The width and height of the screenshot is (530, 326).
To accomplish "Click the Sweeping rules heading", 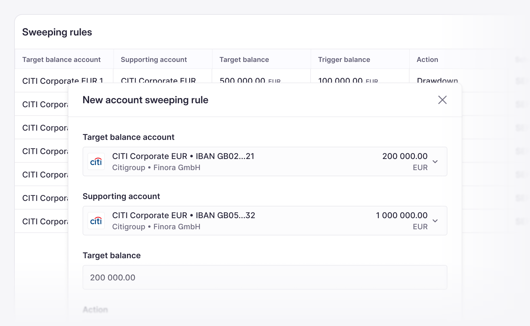I will [57, 32].
